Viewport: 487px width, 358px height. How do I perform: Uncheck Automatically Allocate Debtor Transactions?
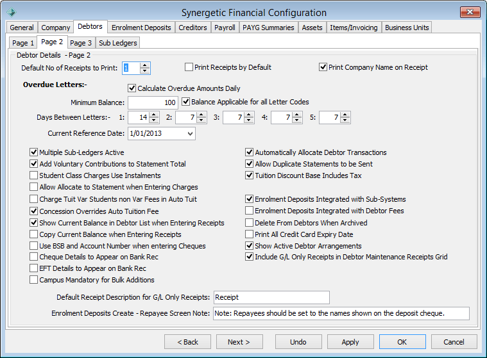pos(249,152)
